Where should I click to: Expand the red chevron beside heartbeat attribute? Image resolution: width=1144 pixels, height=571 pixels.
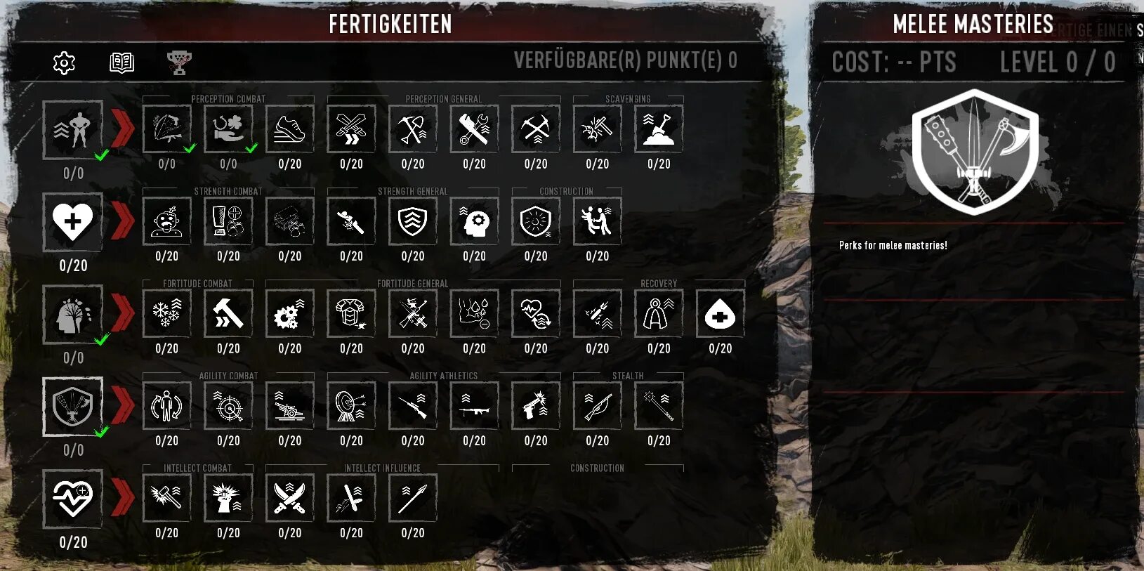[123, 498]
